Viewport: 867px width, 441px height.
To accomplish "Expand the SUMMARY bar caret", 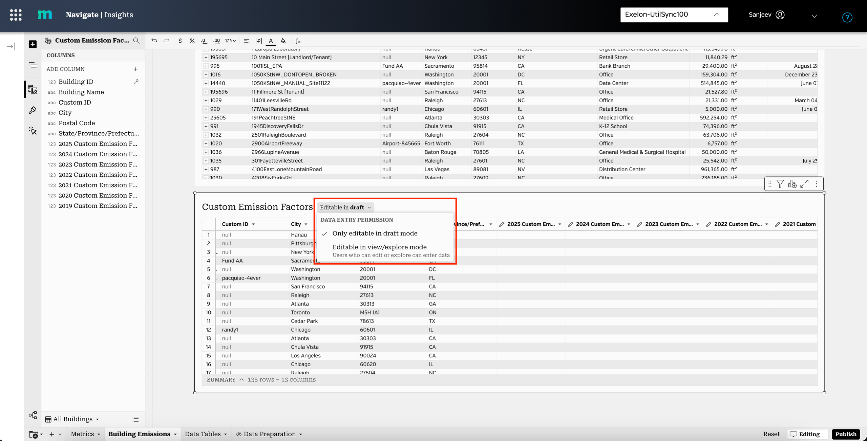I will pyautogui.click(x=241, y=380).
